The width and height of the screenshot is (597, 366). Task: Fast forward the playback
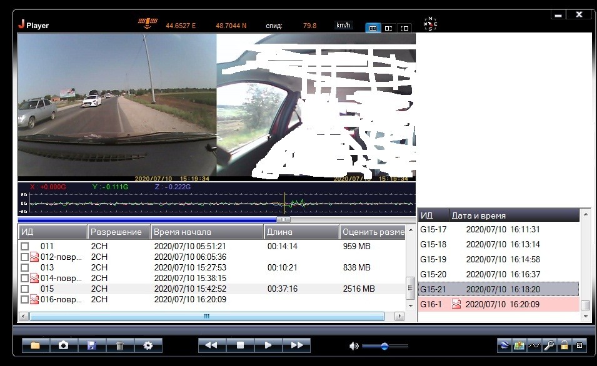[296, 345]
